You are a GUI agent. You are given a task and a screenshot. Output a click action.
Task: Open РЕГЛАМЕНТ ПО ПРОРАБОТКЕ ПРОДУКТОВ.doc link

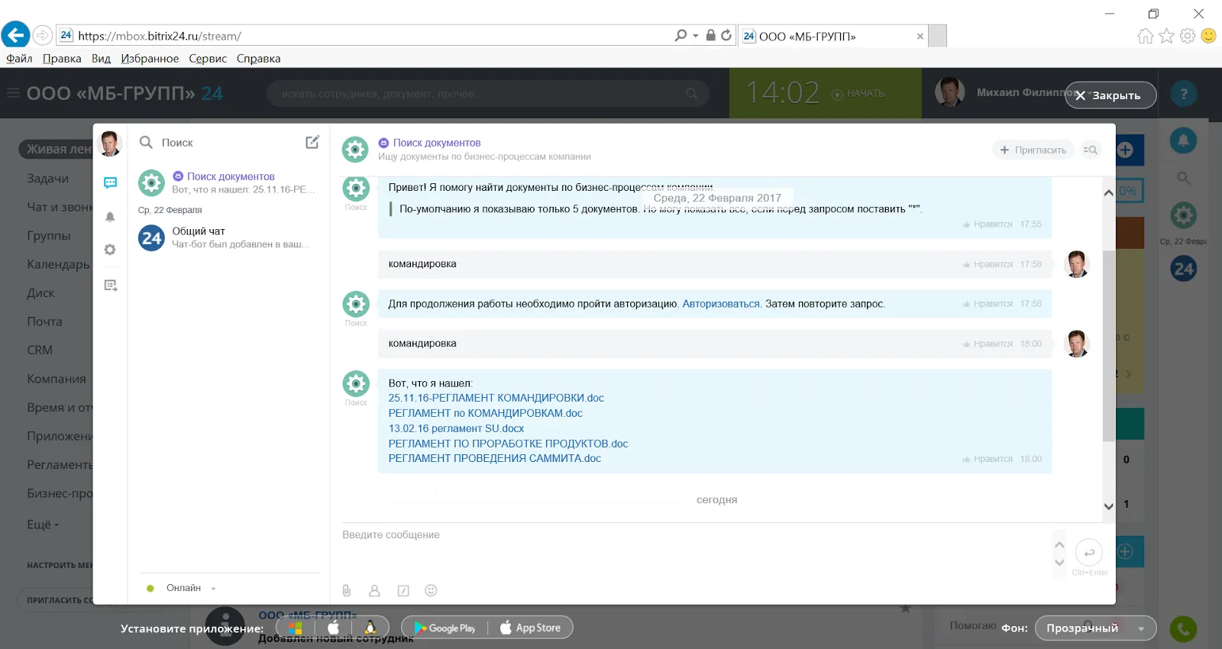[x=508, y=444]
